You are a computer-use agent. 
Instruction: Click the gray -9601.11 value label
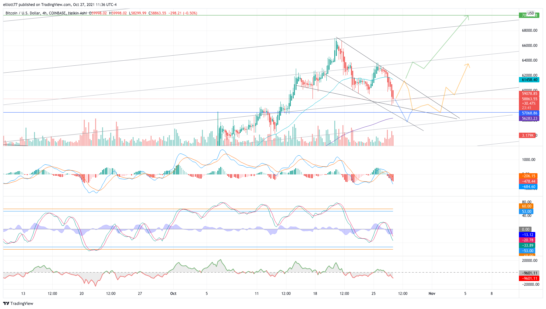click(529, 273)
